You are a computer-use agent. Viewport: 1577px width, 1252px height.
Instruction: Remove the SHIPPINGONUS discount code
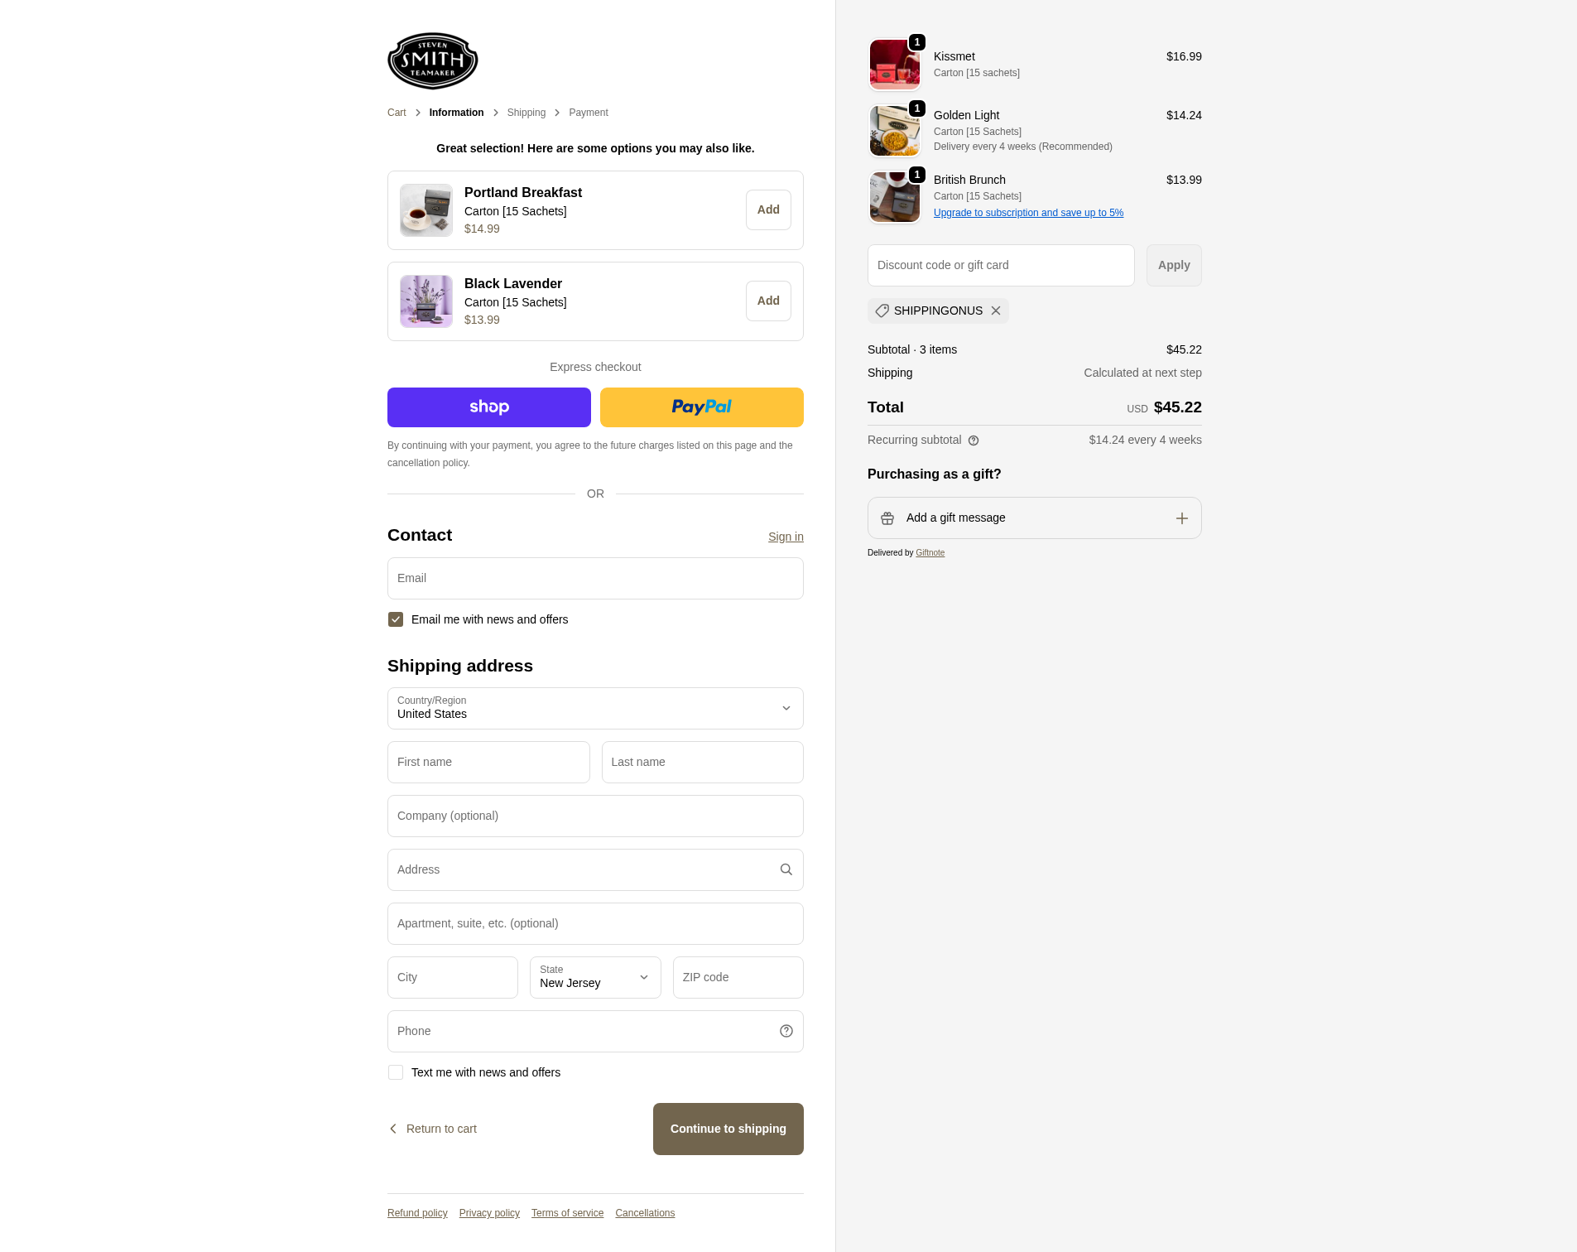pos(996,311)
